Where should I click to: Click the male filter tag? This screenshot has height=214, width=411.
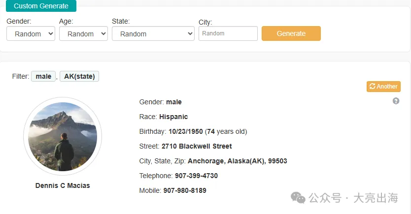(43, 76)
